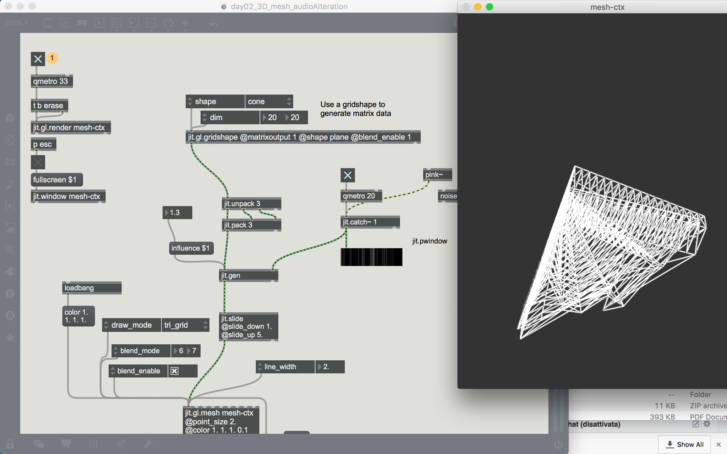Screen dimensions: 727x454
Task: Click the add snippet paperclip-plus icon
Action: click(x=121, y=444)
